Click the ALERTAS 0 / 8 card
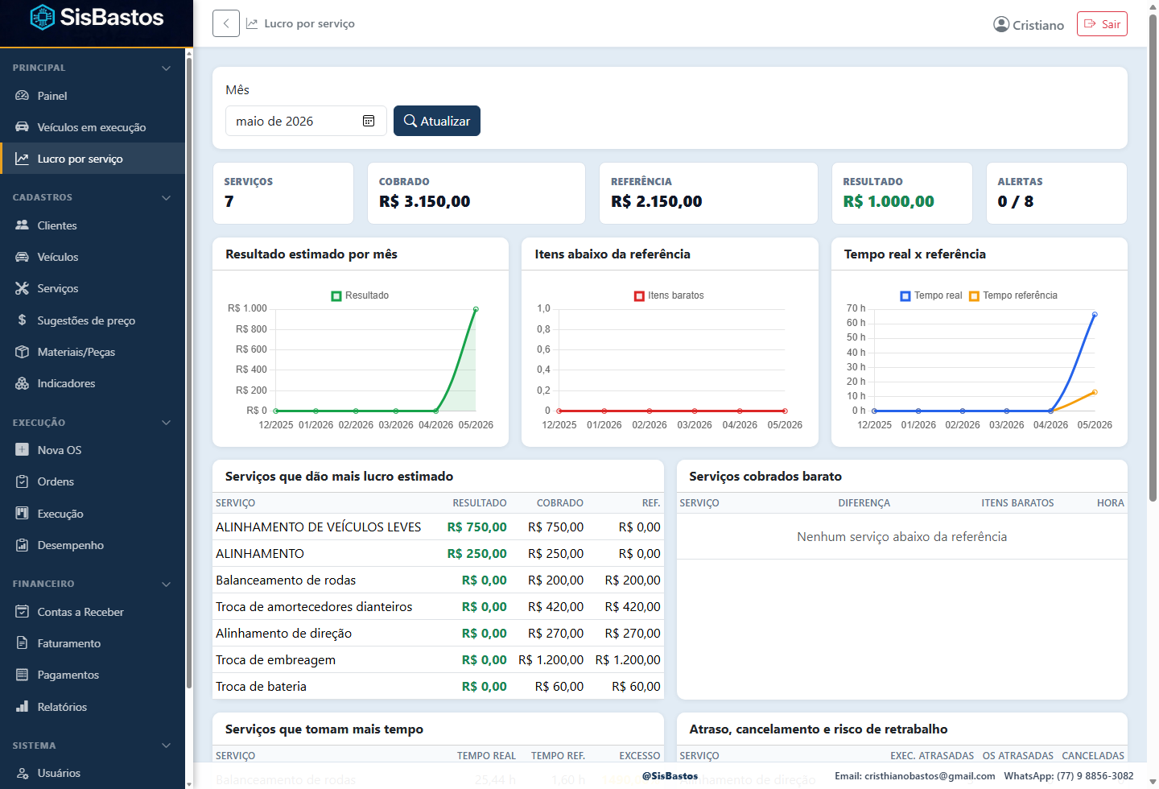The width and height of the screenshot is (1159, 789). tap(1057, 193)
